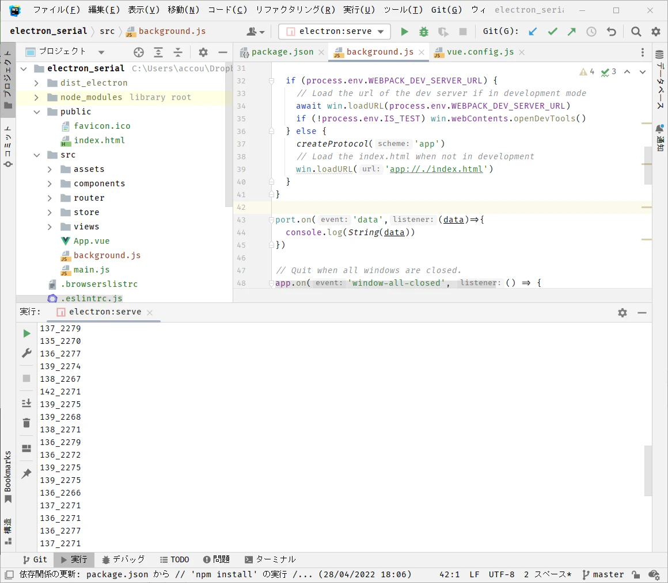Expand the router folder
The height and width of the screenshot is (583, 668).
50,198
